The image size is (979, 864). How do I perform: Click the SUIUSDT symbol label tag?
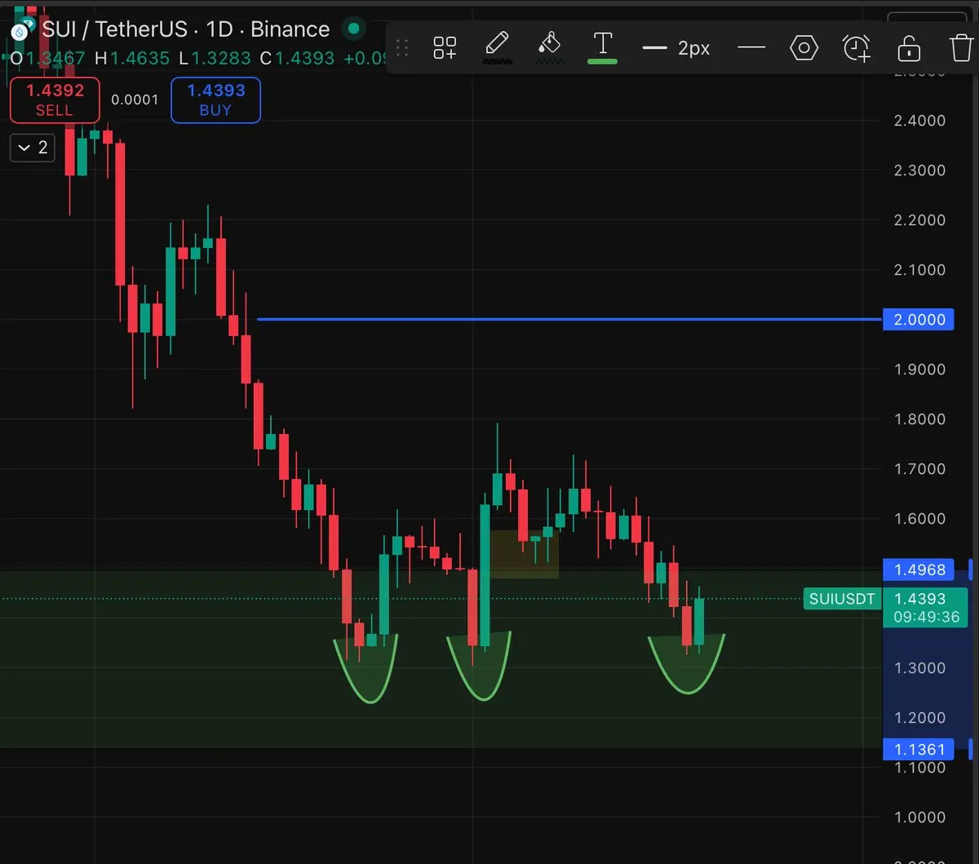pos(842,599)
